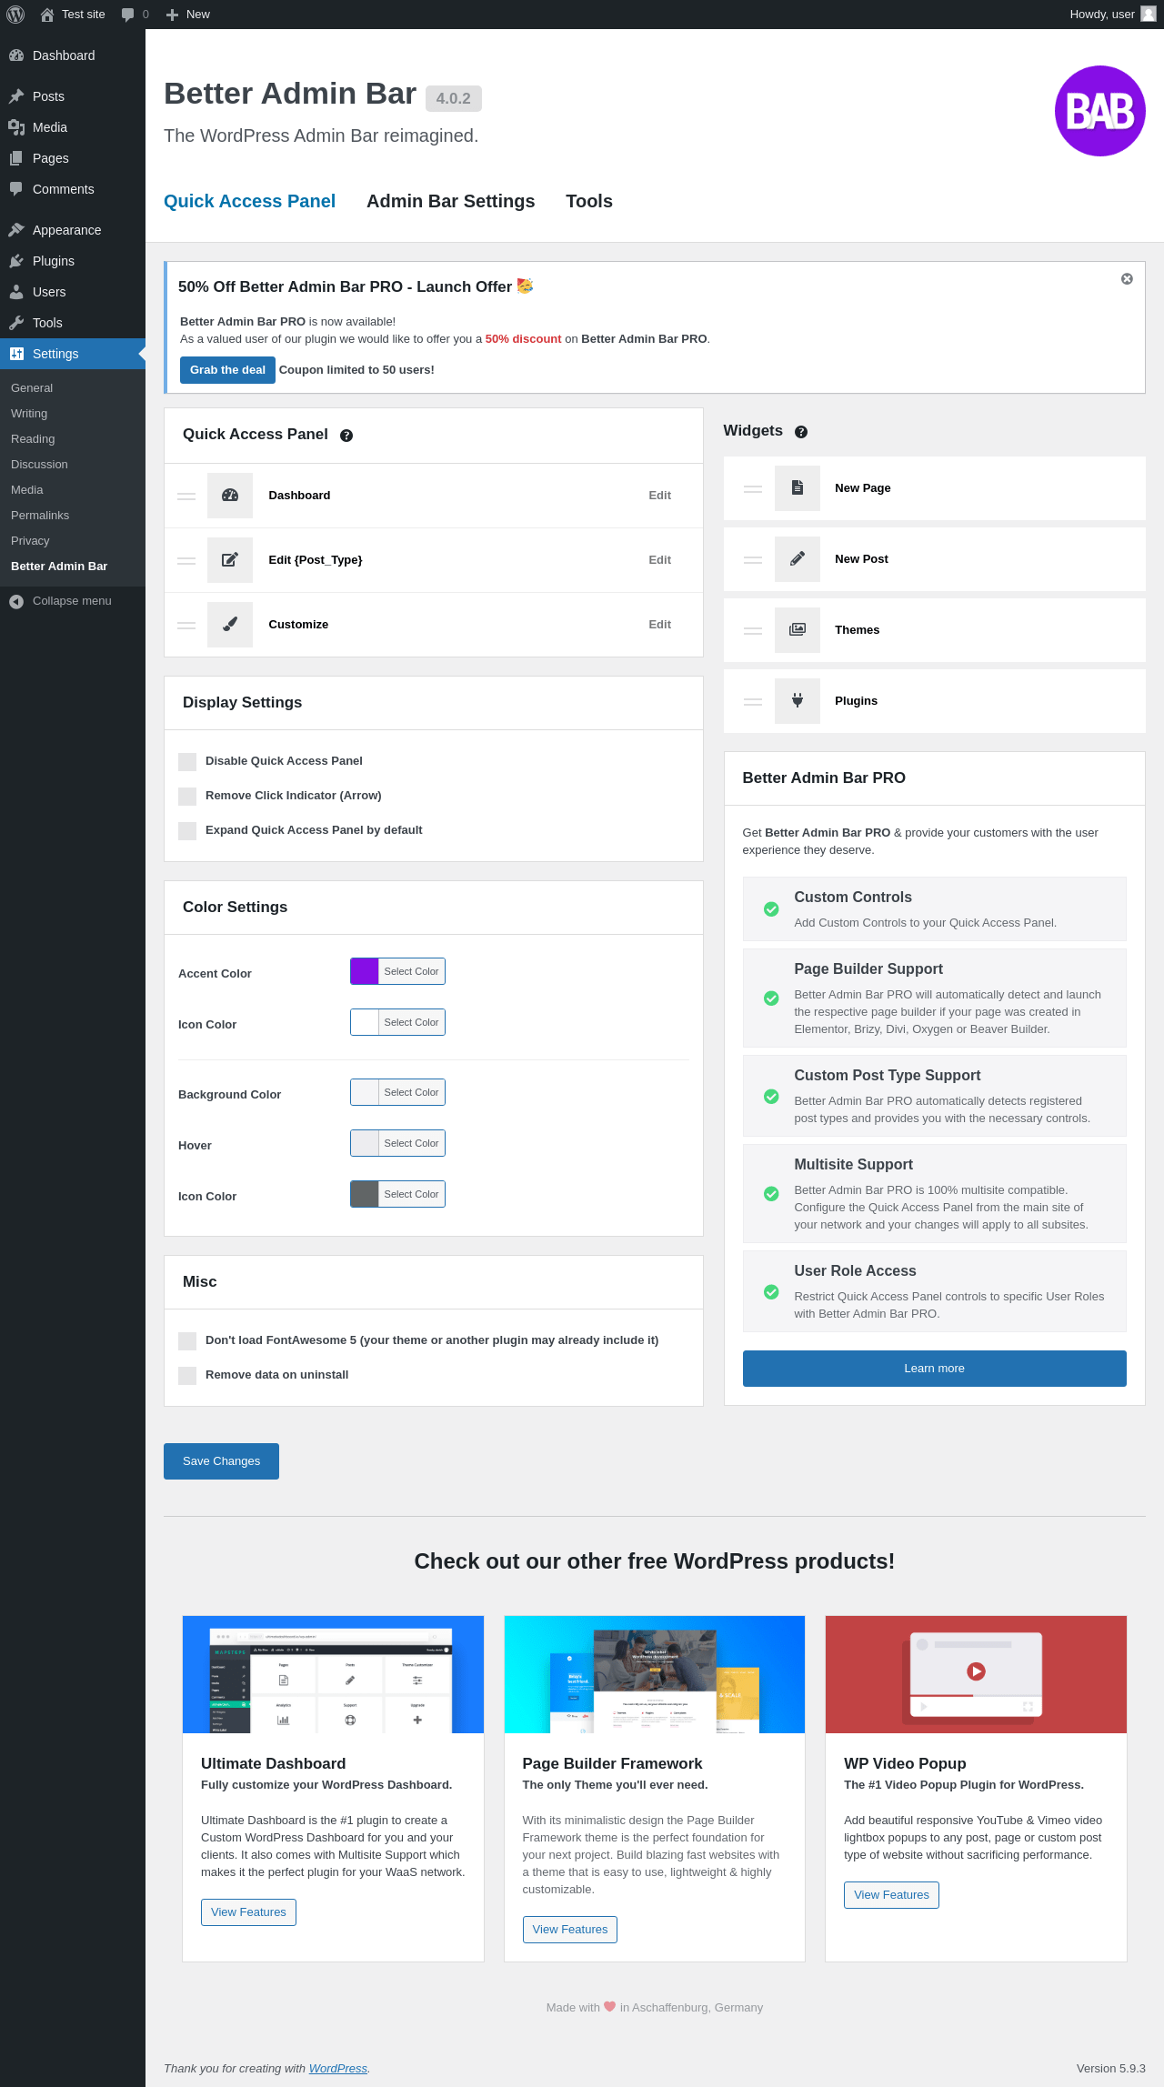This screenshot has height=2087, width=1164.
Task: Open the New menu in admin bar
Action: [x=188, y=15]
